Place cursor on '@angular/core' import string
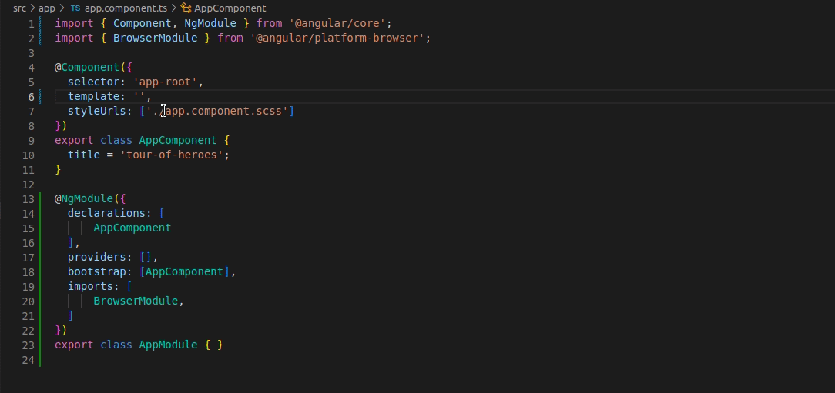The image size is (835, 393). [337, 23]
